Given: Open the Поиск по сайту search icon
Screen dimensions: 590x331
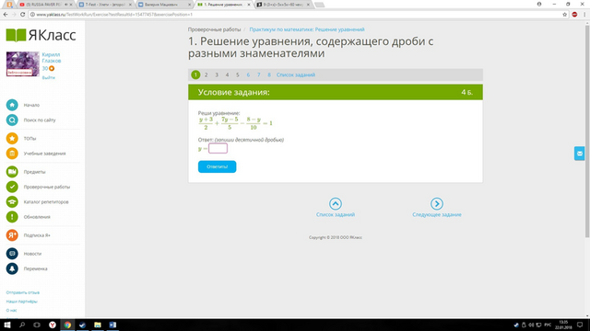Looking at the screenshot, I should [12, 120].
